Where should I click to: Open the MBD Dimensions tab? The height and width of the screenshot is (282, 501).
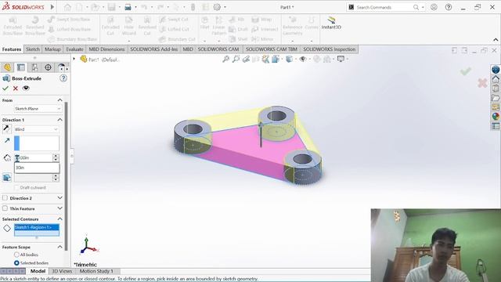coord(106,49)
